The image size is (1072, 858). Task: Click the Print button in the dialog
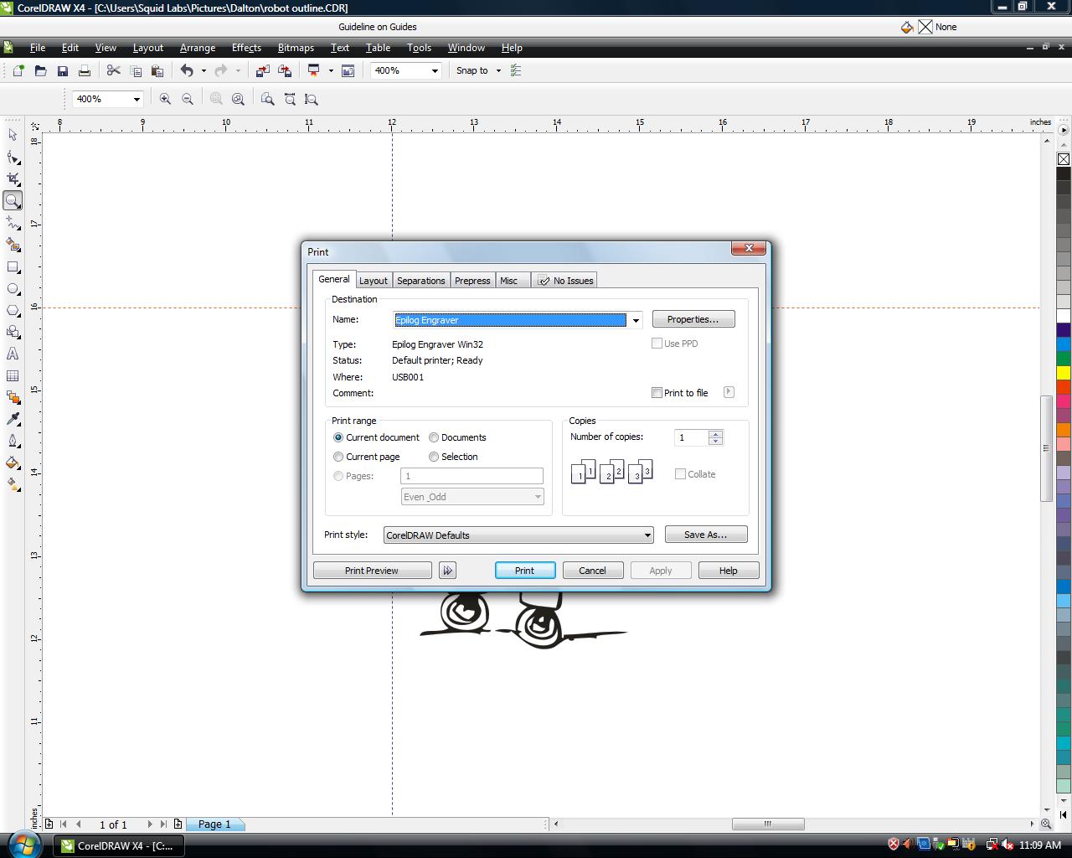click(x=525, y=571)
